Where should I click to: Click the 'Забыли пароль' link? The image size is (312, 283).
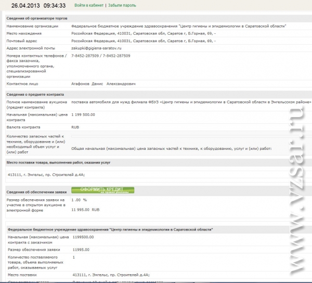click(122, 5)
